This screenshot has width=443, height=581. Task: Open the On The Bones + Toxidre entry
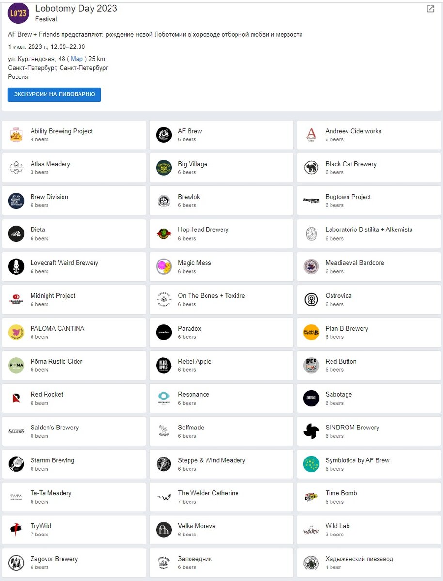coord(221,300)
